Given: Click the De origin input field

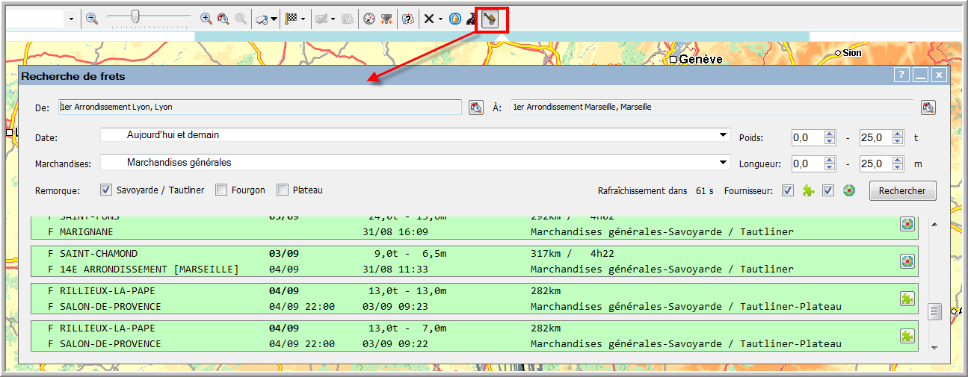Looking at the screenshot, I should pyautogui.click(x=259, y=108).
